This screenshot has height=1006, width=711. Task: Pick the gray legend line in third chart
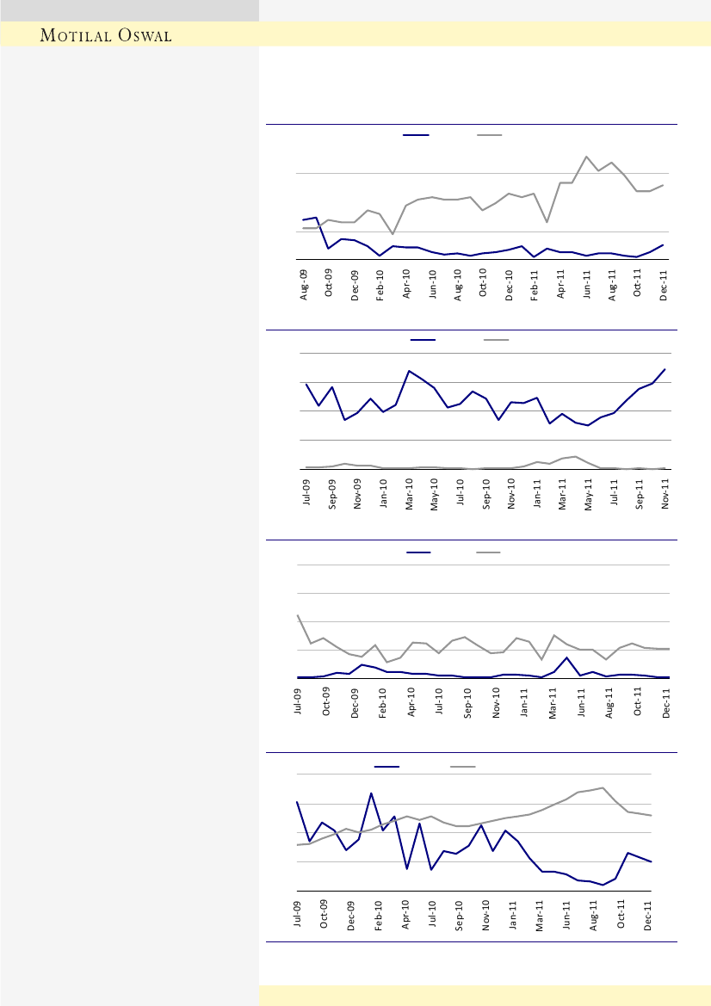pos(489,552)
